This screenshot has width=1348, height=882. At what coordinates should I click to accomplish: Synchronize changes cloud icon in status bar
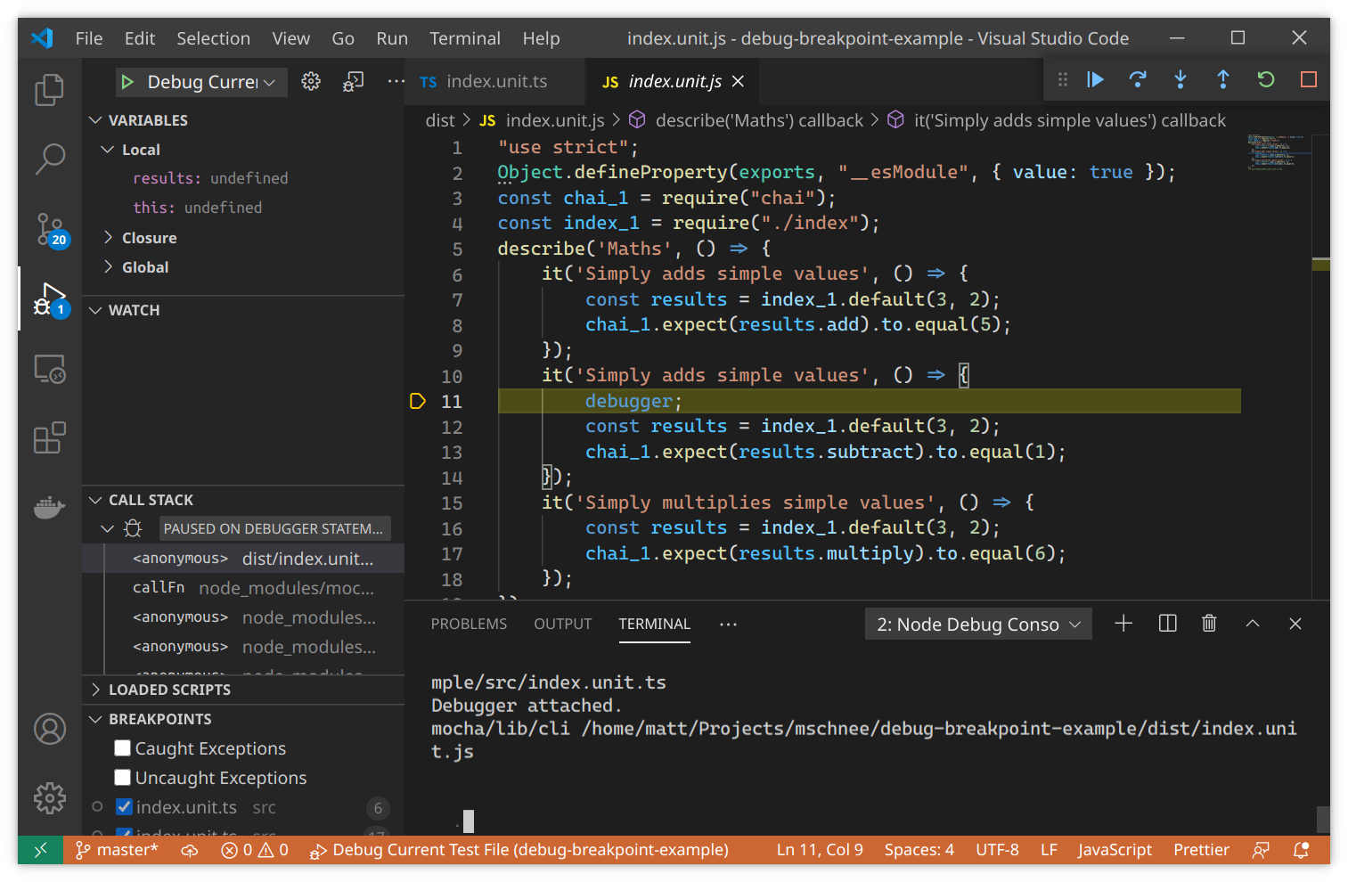click(x=190, y=850)
